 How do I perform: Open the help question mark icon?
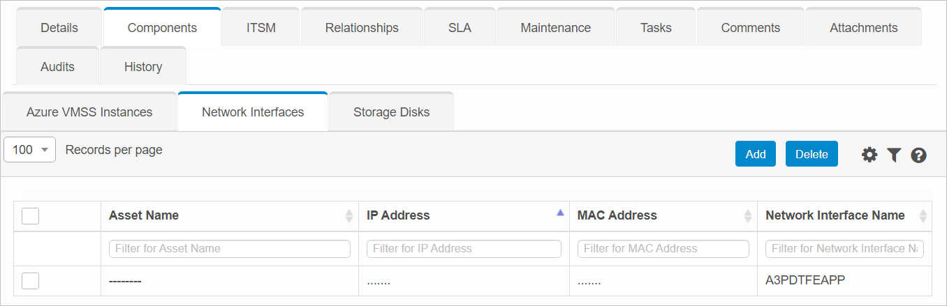[919, 155]
